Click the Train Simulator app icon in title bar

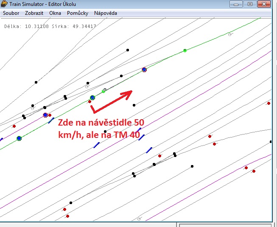click(4, 4)
